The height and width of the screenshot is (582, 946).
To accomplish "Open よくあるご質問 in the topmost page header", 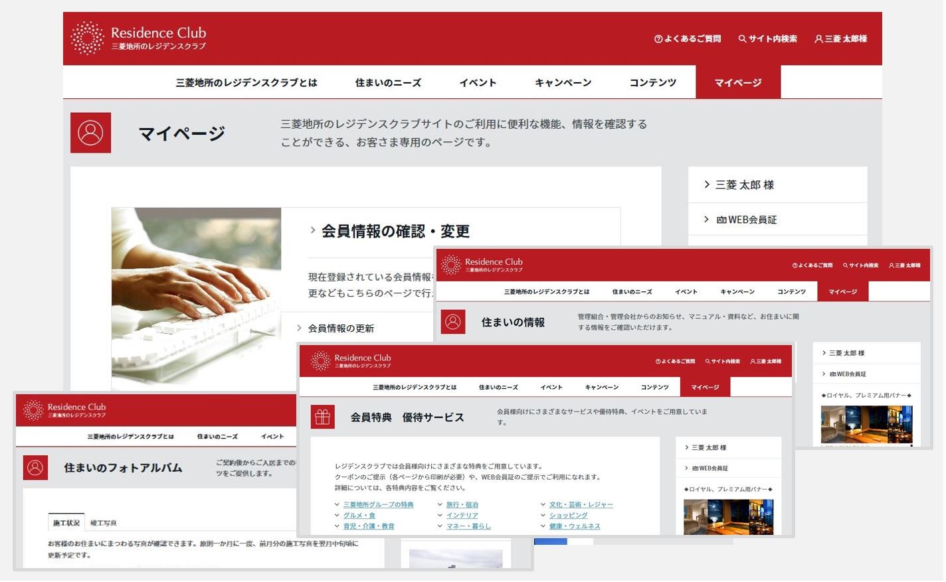I will [688, 39].
